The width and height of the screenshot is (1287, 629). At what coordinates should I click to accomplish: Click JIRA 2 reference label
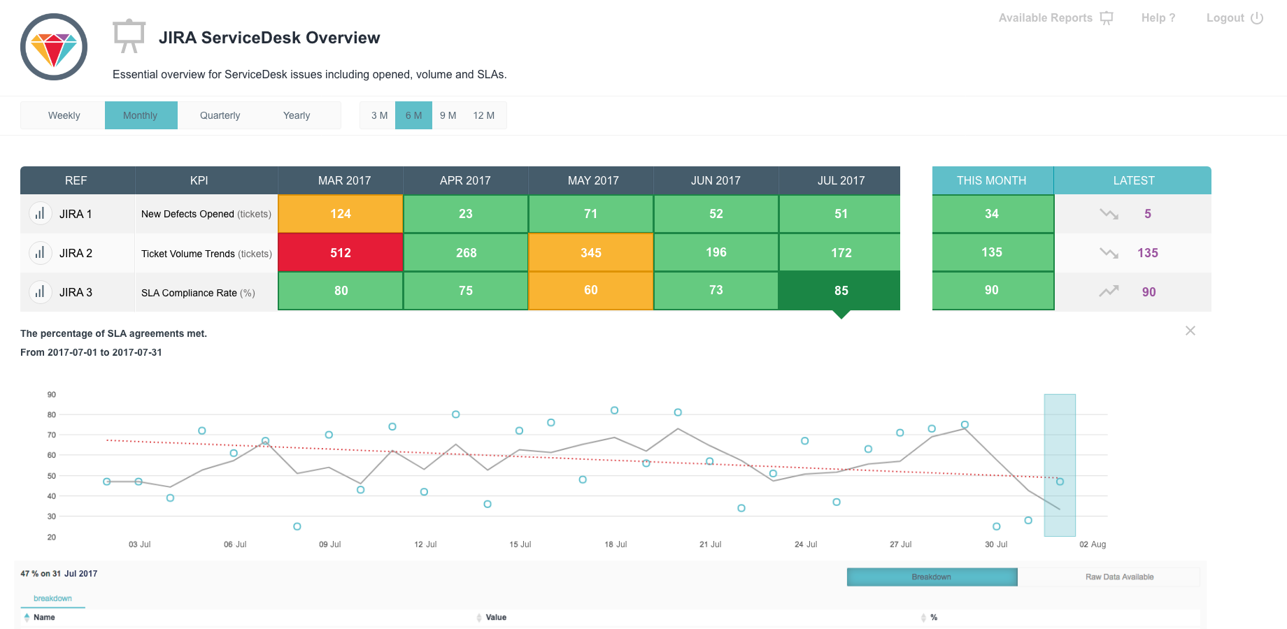76,253
